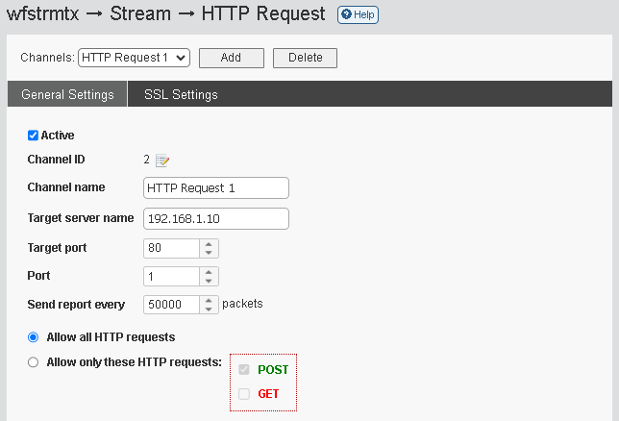Focus the Channel name text field
The image size is (619, 421).
[216, 188]
